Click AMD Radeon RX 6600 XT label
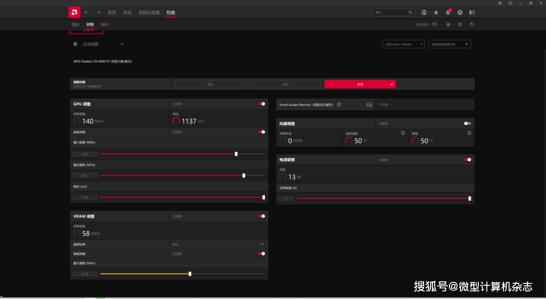The width and height of the screenshot is (546, 299). click(102, 62)
